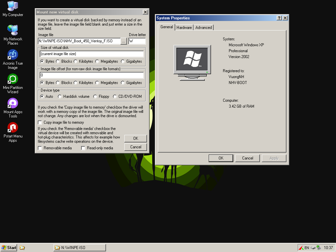Close the System Properties window

[x=285, y=18]
